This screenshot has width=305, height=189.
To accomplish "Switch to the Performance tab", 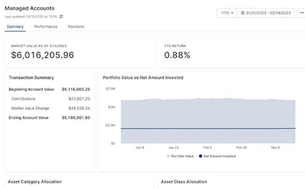I will [x=46, y=27].
